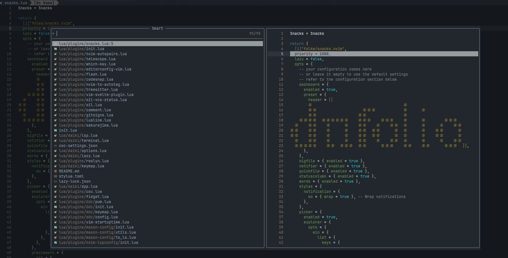This screenshot has height=258, width=508.
Task: Choose lua/plugins/vim-svelte-plugin.lua
Action: tap(96, 94)
